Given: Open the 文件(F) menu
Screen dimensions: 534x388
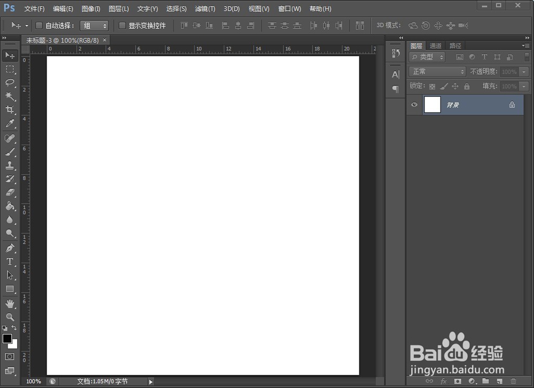Looking at the screenshot, I should [34, 9].
